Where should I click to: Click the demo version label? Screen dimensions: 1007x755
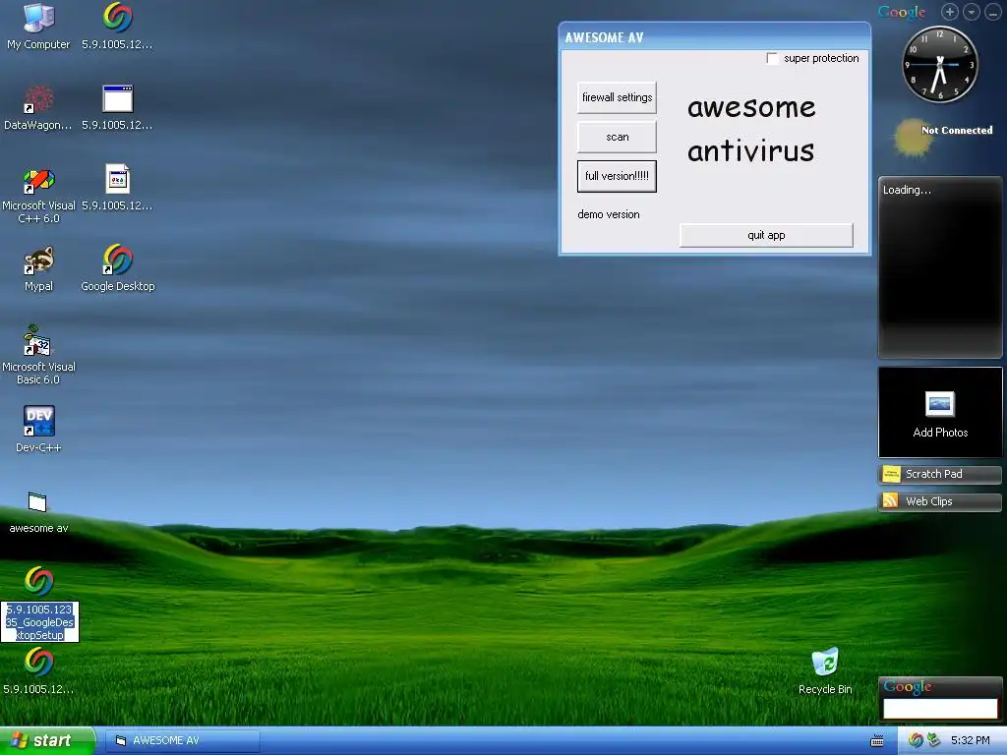tap(608, 214)
